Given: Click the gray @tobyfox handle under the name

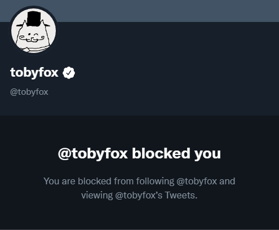Looking at the screenshot, I should (x=29, y=92).
